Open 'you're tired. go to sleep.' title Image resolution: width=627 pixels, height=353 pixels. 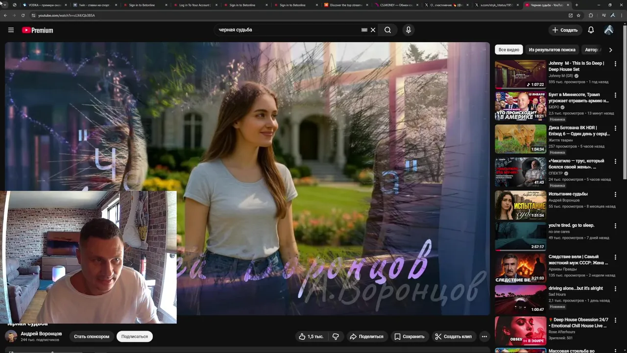(x=571, y=225)
